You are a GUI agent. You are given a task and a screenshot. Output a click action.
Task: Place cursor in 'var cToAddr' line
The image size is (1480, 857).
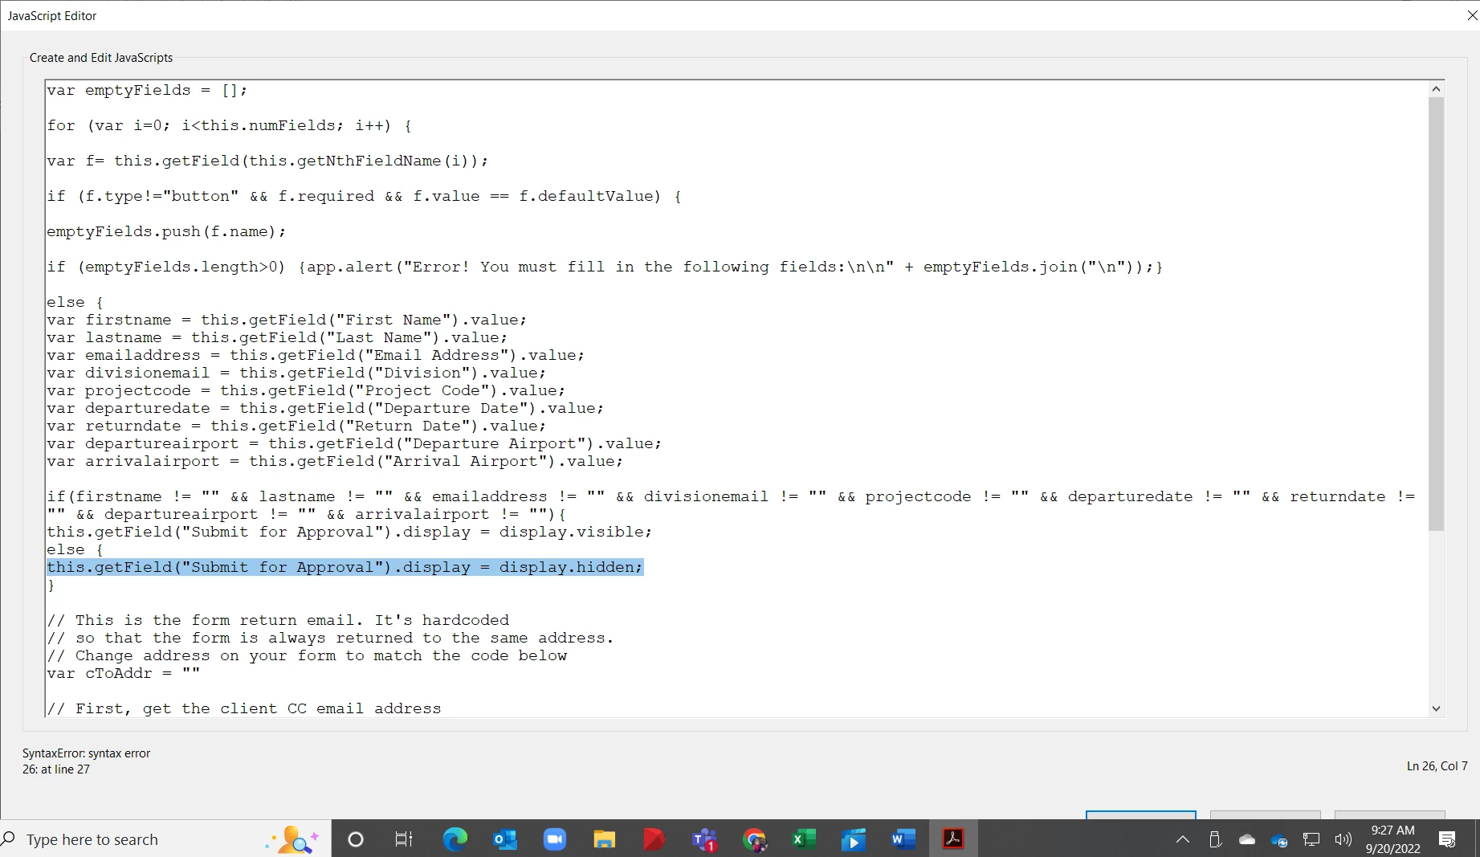[x=123, y=673]
